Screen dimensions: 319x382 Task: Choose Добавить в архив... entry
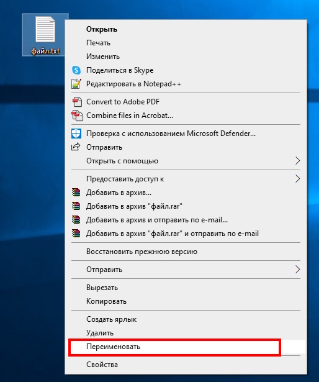point(186,193)
